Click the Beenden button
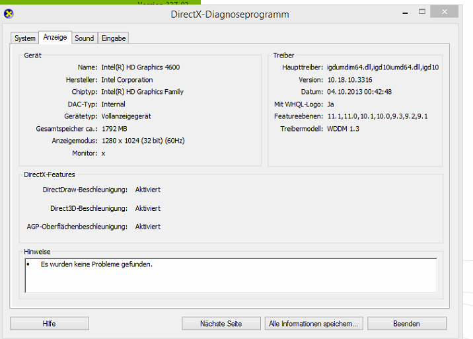The height and width of the screenshot is (339, 473). (407, 324)
